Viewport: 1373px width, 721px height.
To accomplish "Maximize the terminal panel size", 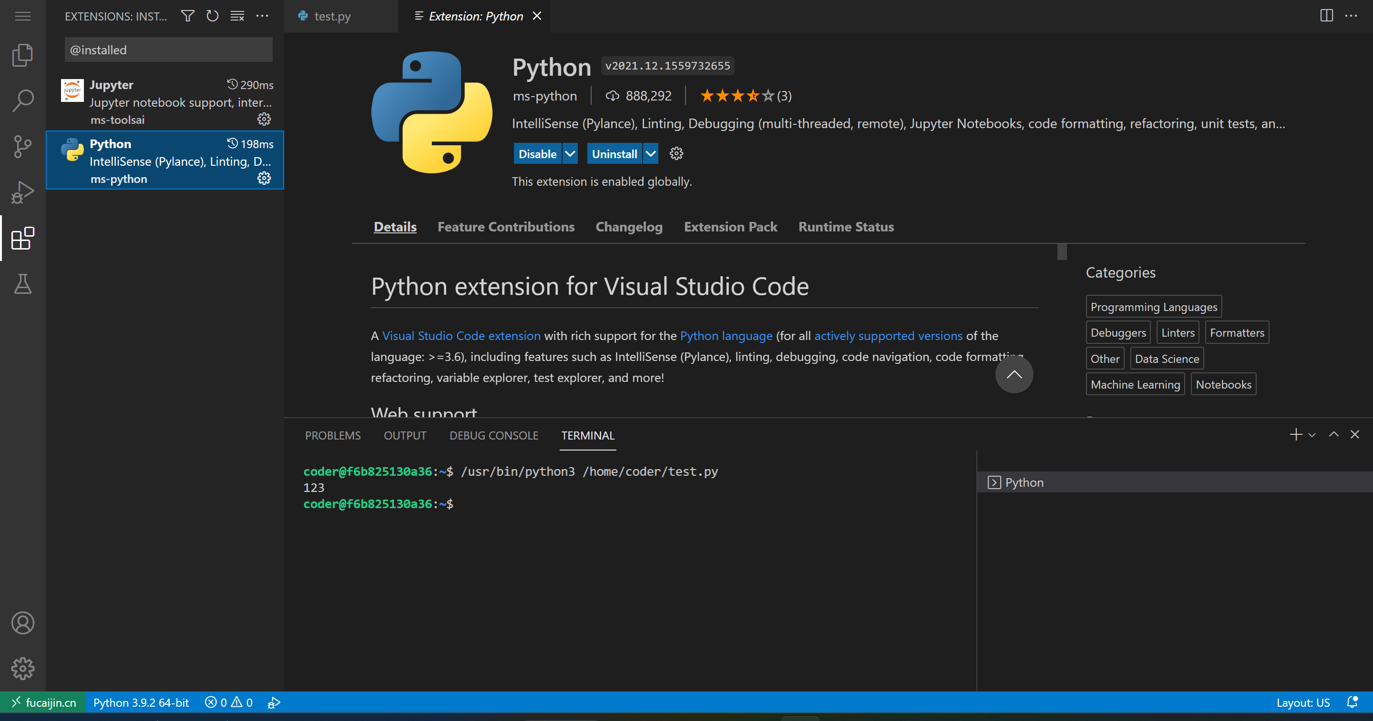I will point(1333,434).
